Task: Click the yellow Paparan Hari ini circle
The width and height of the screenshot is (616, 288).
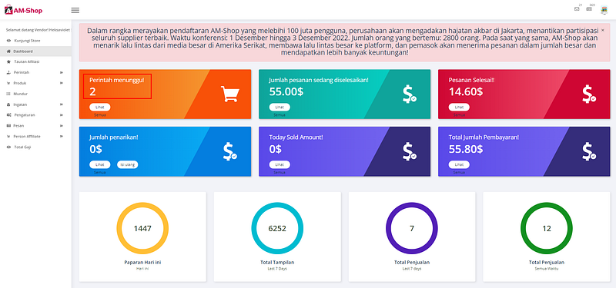Action: point(142,228)
